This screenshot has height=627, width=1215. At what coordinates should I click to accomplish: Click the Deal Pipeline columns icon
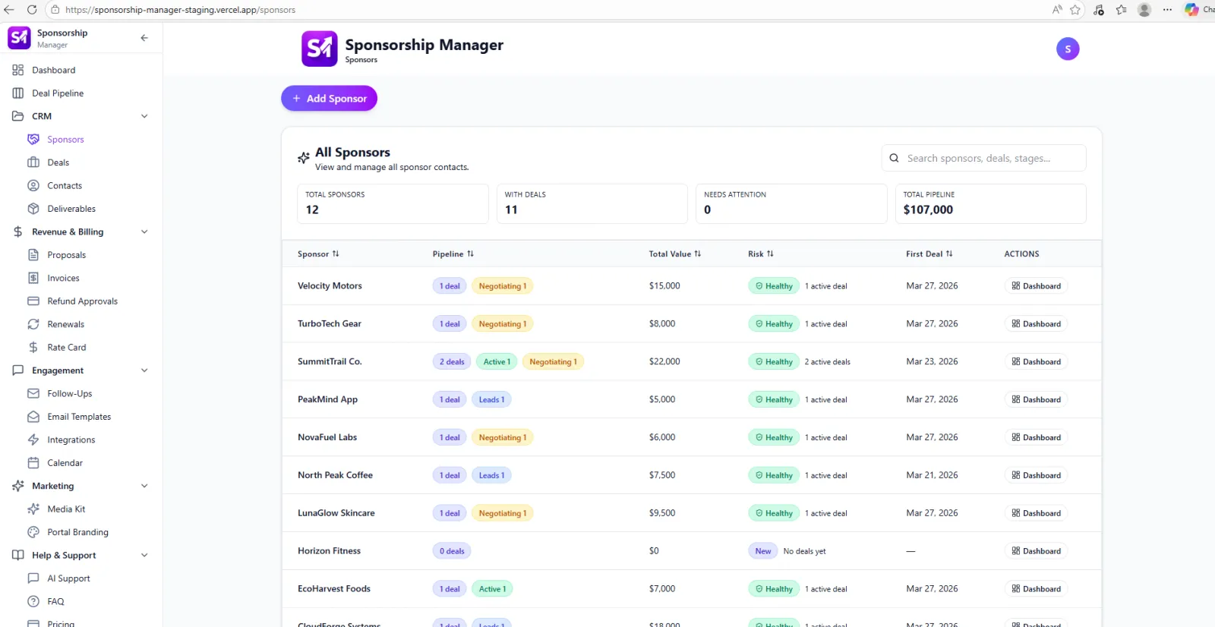pos(18,93)
